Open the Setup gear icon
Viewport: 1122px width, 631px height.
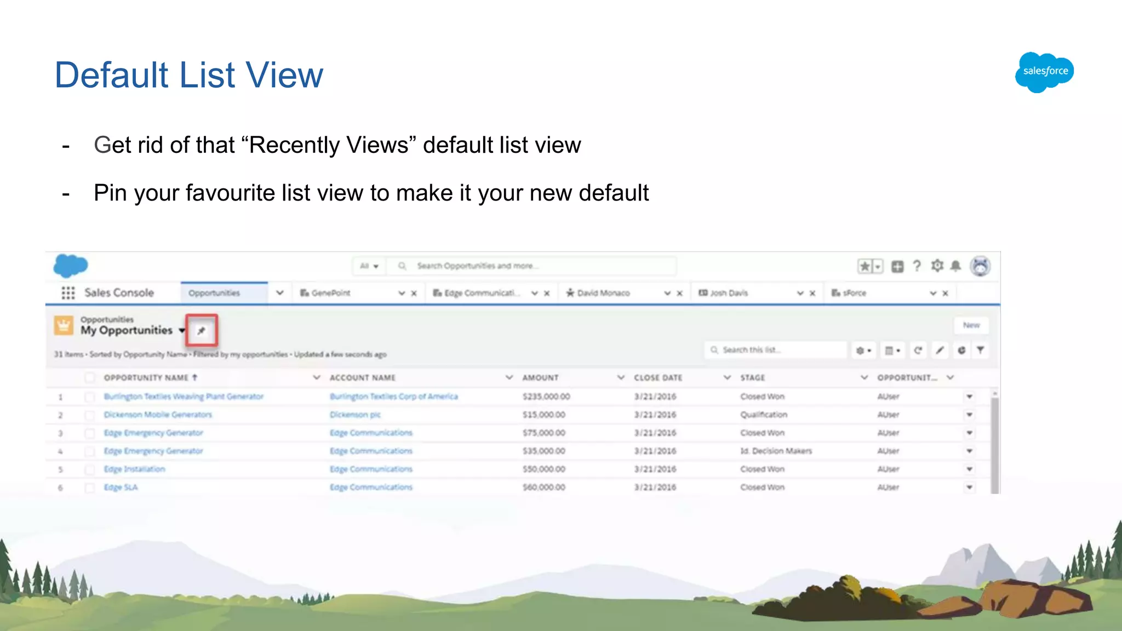[937, 266]
